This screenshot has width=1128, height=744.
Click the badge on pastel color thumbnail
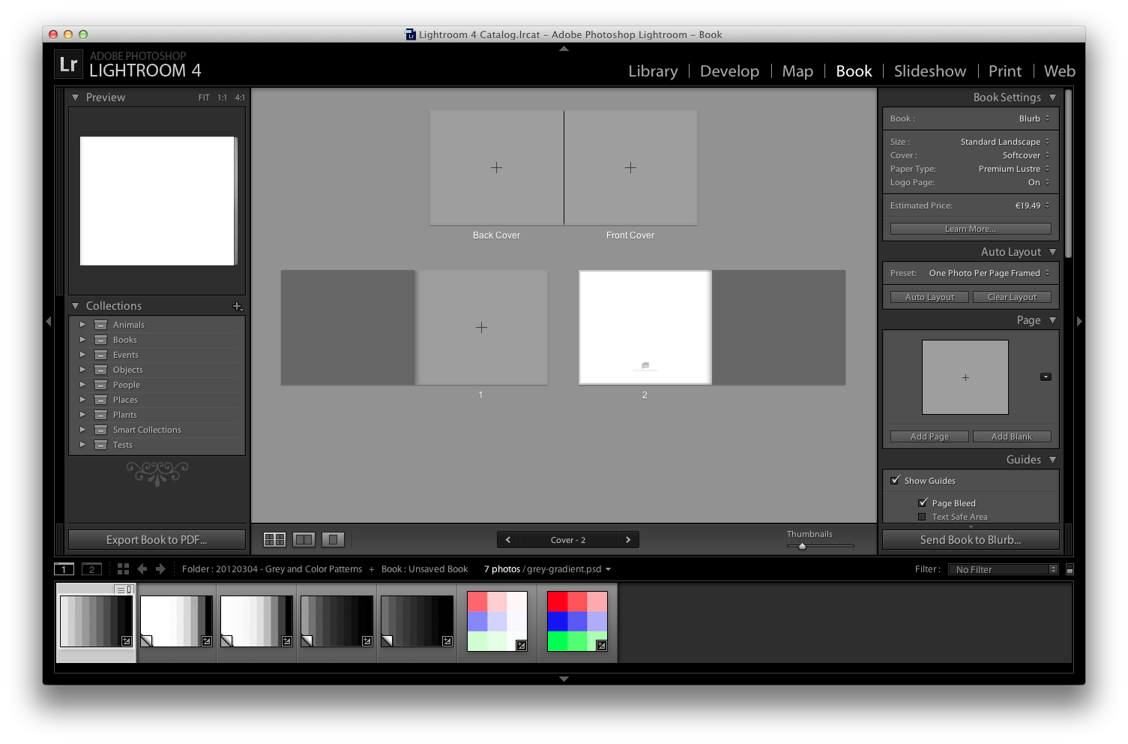[x=522, y=646]
